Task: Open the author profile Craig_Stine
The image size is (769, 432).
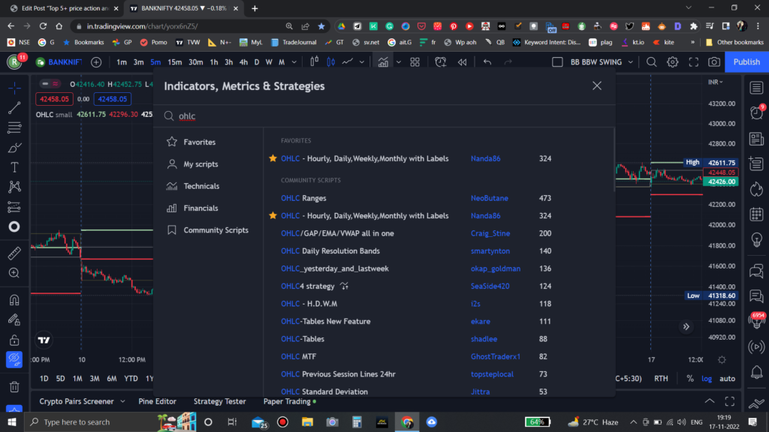Action: [490, 234]
